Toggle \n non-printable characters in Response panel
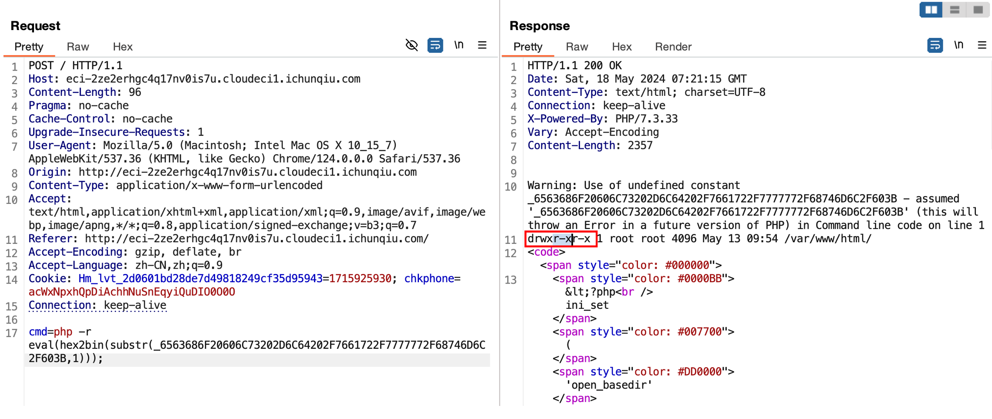Viewport: 992px width, 419px height. point(958,45)
